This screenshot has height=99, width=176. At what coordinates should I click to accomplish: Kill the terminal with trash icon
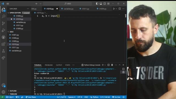112,65
